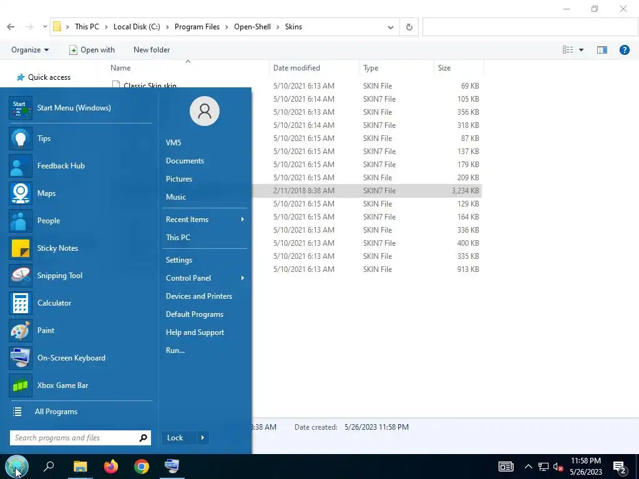Expand Control Panel submenu

click(x=205, y=278)
